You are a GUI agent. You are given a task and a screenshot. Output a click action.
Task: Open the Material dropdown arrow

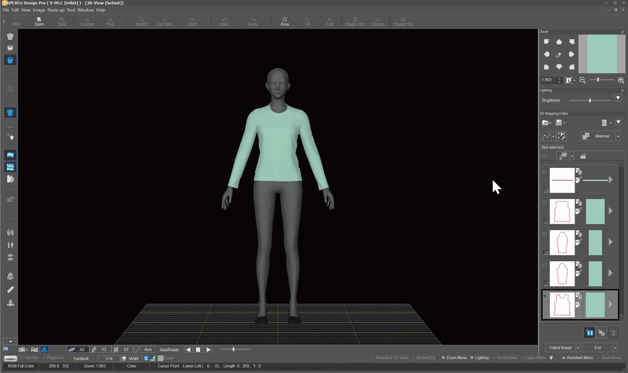[x=618, y=136]
